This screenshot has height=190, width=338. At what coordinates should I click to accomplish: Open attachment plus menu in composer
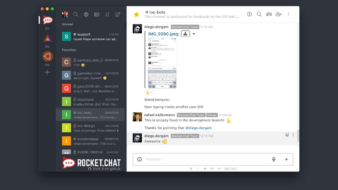pos(286,159)
